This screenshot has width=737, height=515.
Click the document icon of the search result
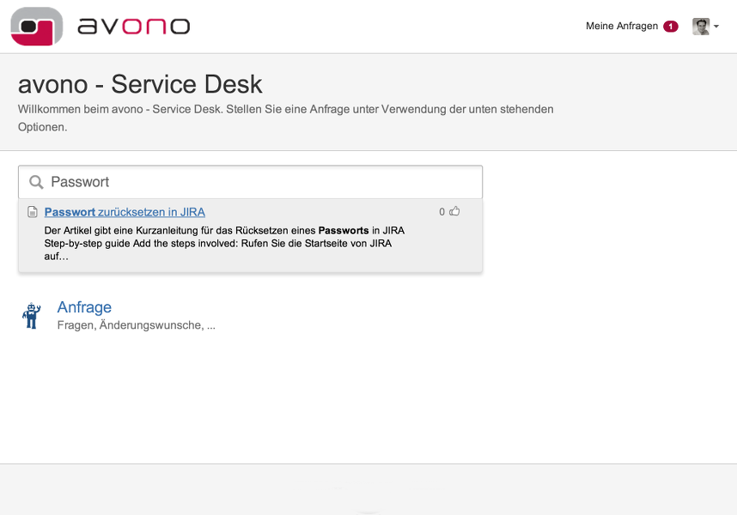tap(33, 212)
